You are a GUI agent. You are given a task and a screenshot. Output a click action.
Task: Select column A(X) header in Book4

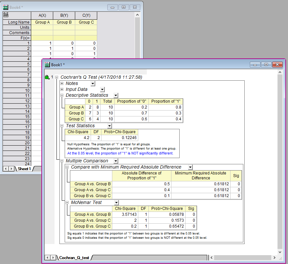pos(42,15)
